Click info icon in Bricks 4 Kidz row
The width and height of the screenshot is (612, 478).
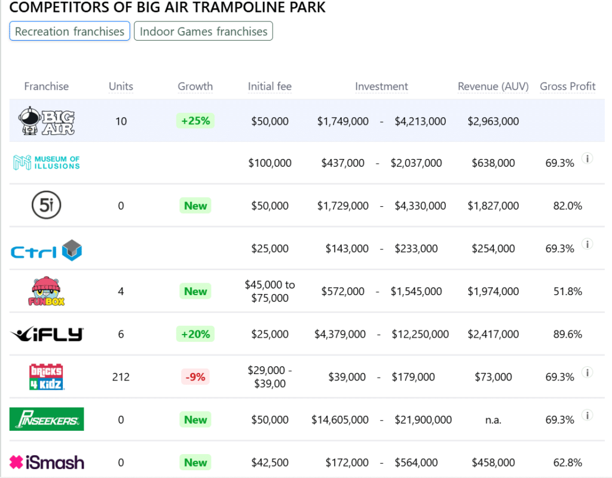(x=587, y=372)
